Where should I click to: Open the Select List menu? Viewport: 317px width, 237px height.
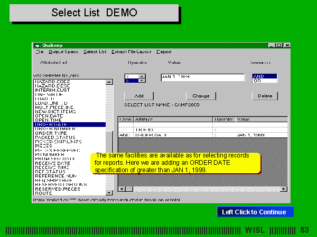(95, 52)
